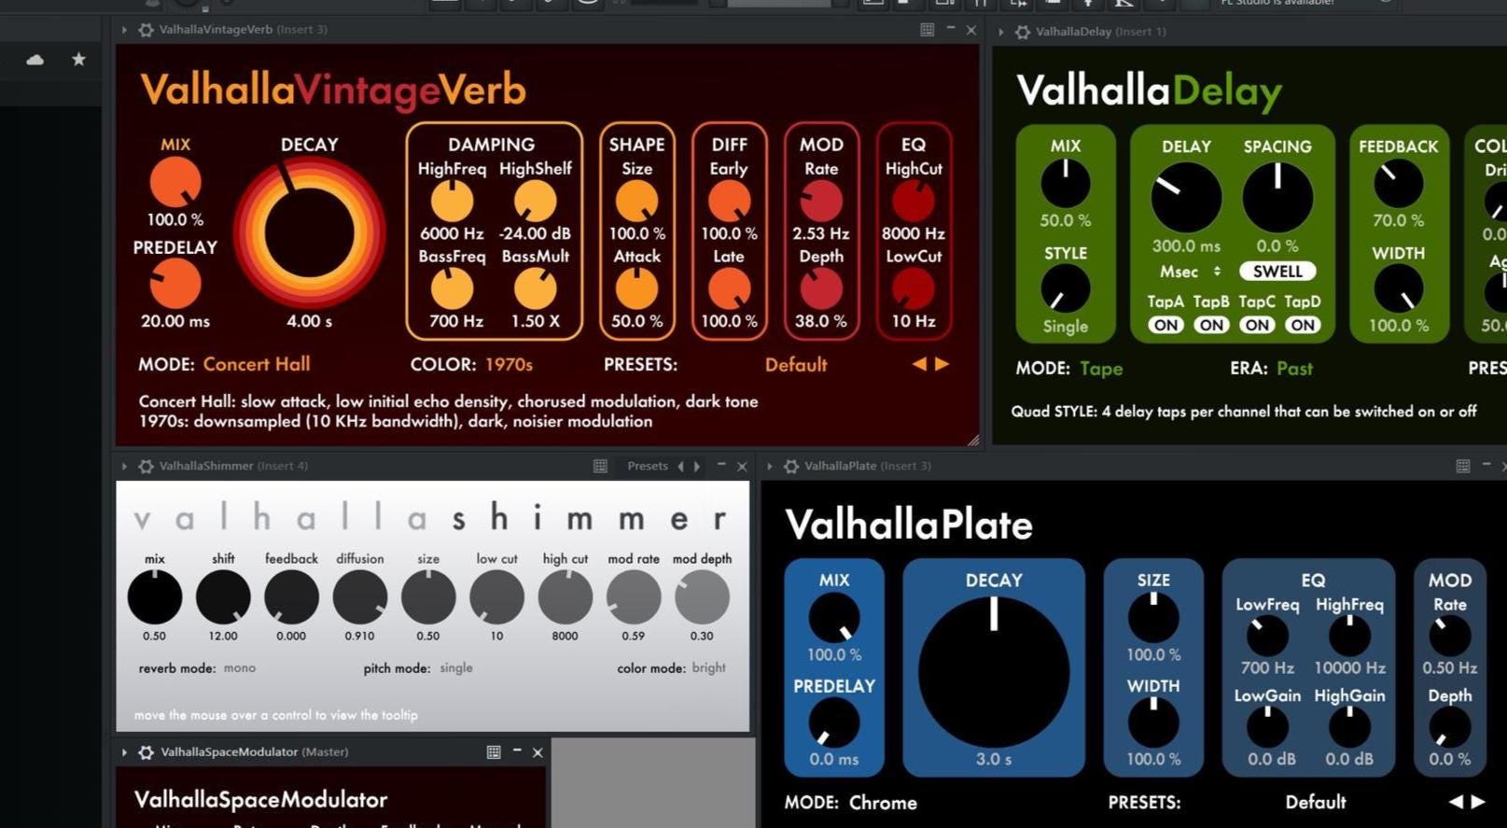Click SPACING knob in ValhallaDelay
This screenshot has height=828, width=1507.
coord(1277,198)
